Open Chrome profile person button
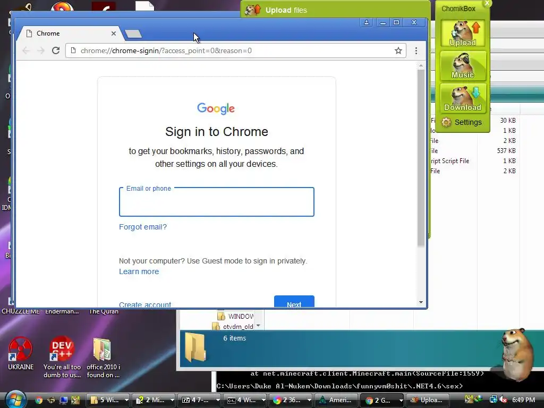The width and height of the screenshot is (544, 408). point(367,22)
